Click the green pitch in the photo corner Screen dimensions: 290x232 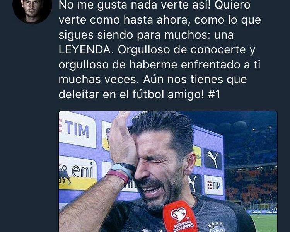tap(264, 223)
